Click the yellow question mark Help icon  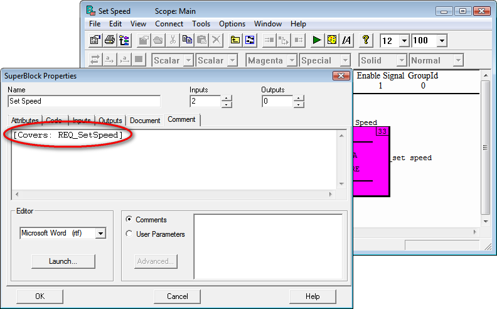[x=367, y=40]
